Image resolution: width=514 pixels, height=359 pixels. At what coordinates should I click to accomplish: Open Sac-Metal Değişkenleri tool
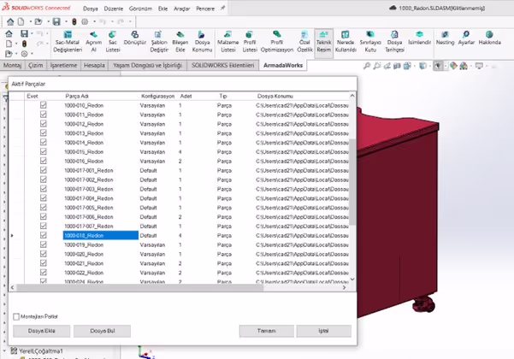68,42
